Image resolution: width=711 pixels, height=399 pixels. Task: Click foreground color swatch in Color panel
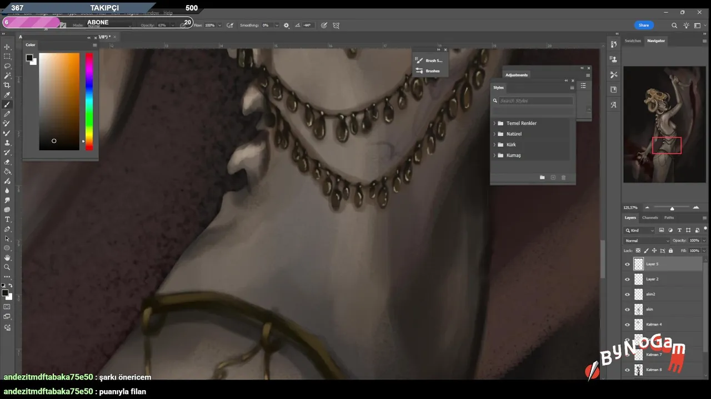coord(29,58)
